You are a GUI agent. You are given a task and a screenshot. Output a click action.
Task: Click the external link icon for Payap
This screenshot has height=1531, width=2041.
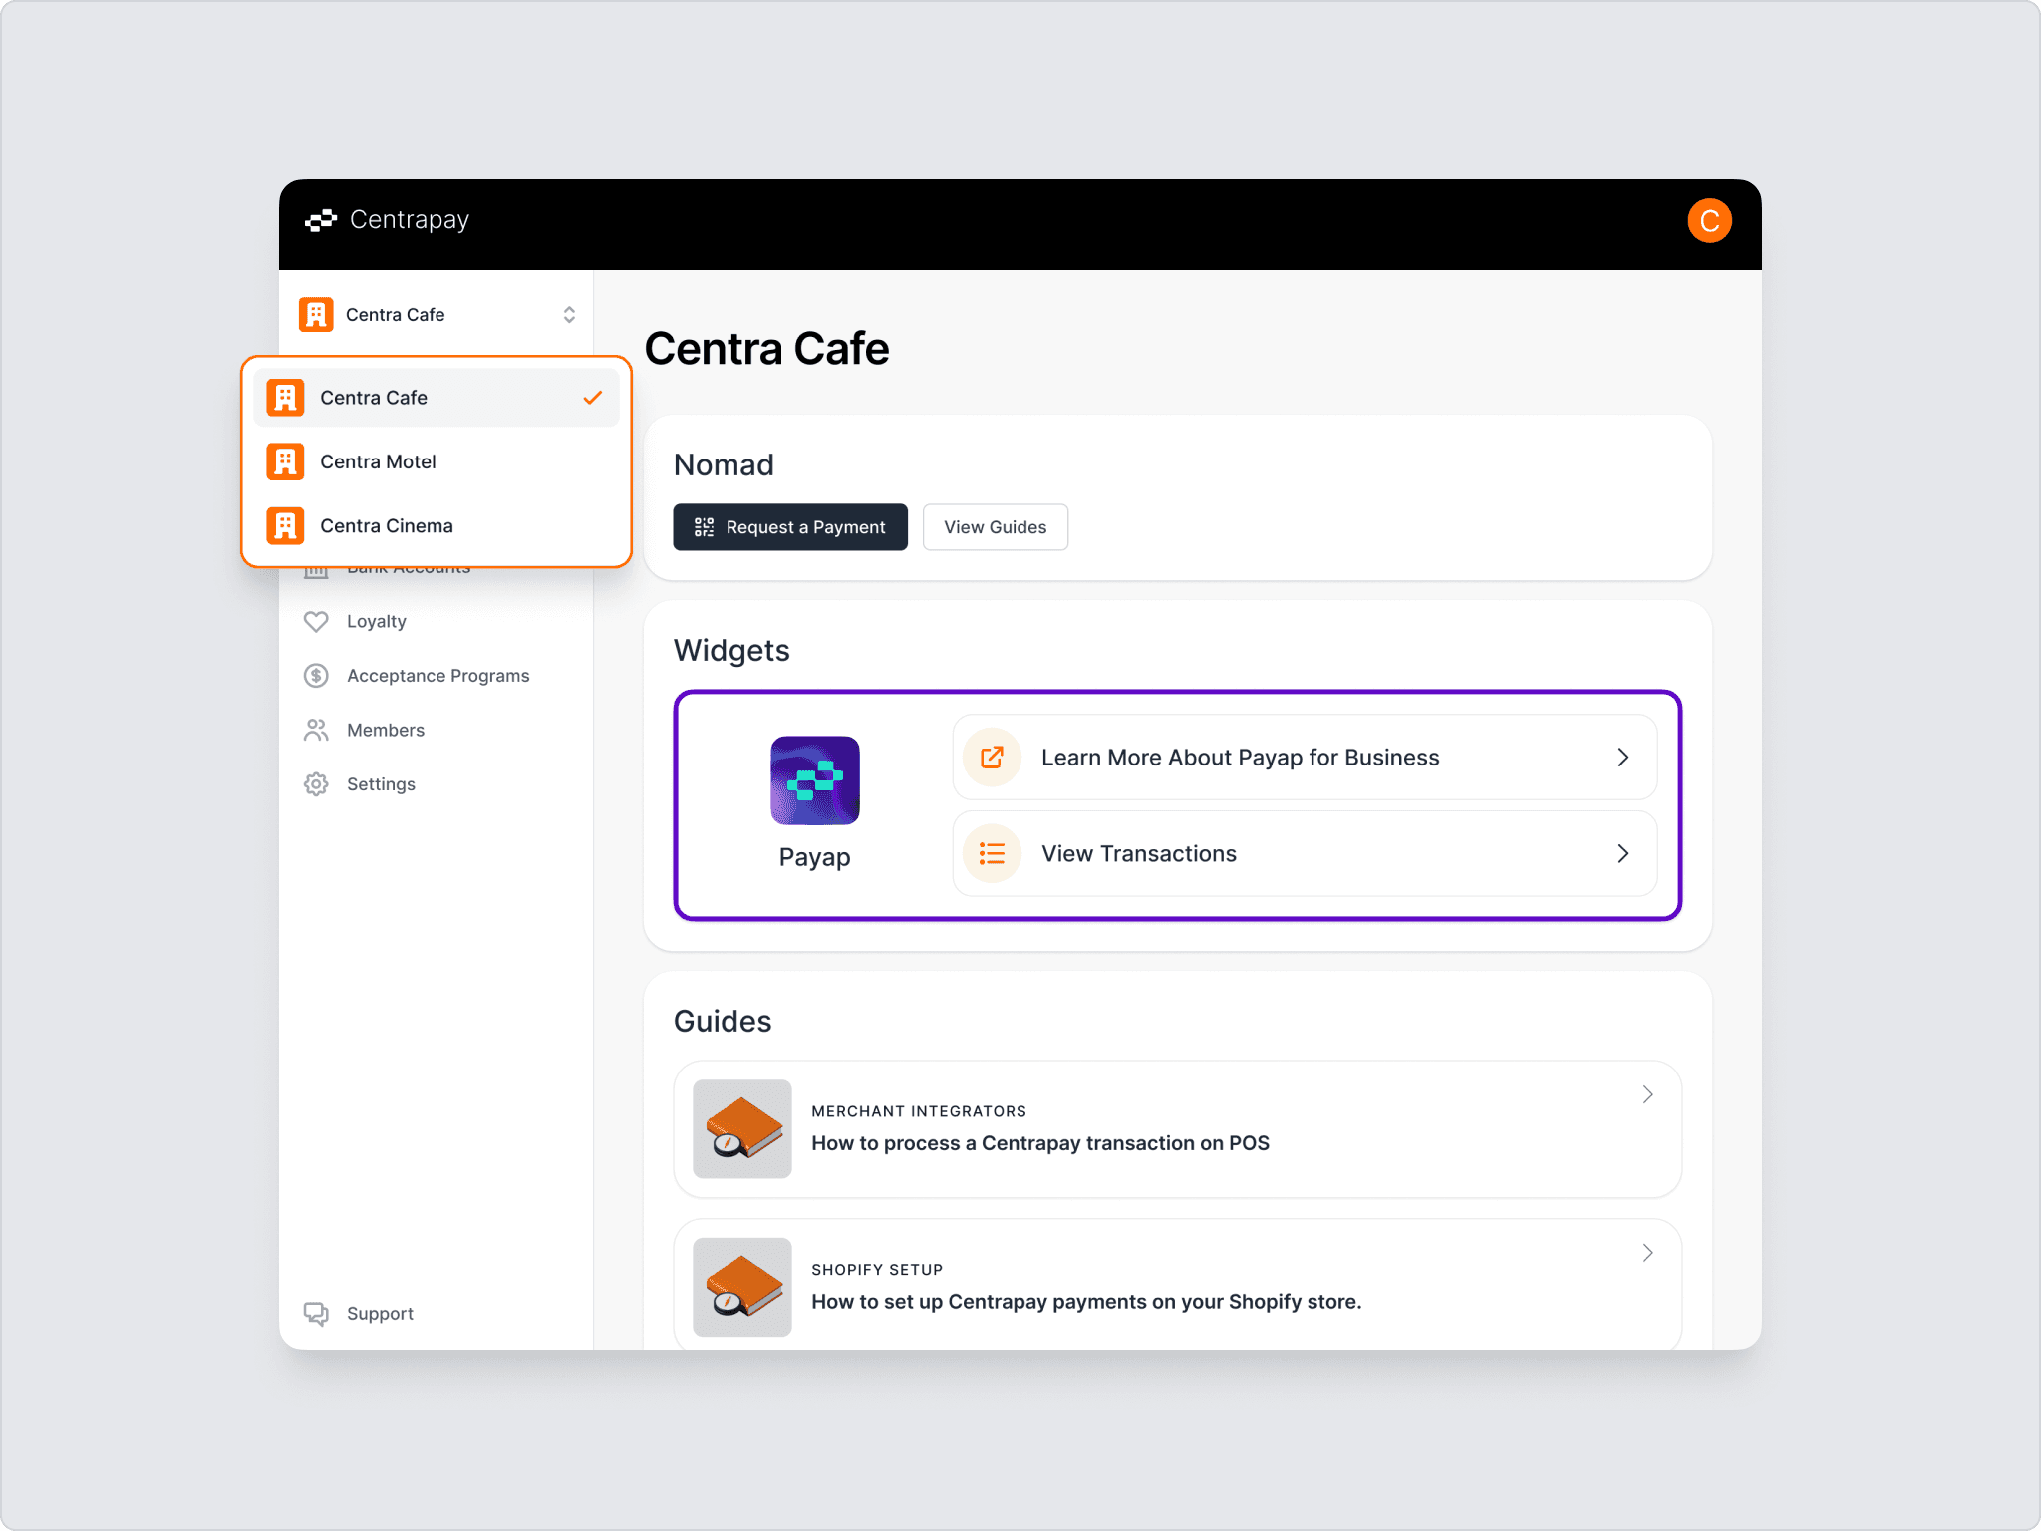coord(992,758)
